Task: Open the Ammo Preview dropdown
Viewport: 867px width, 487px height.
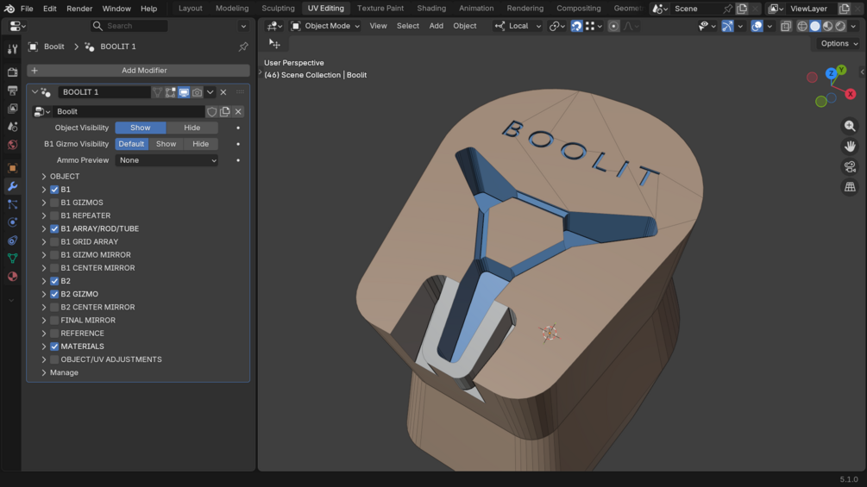Action: point(166,160)
